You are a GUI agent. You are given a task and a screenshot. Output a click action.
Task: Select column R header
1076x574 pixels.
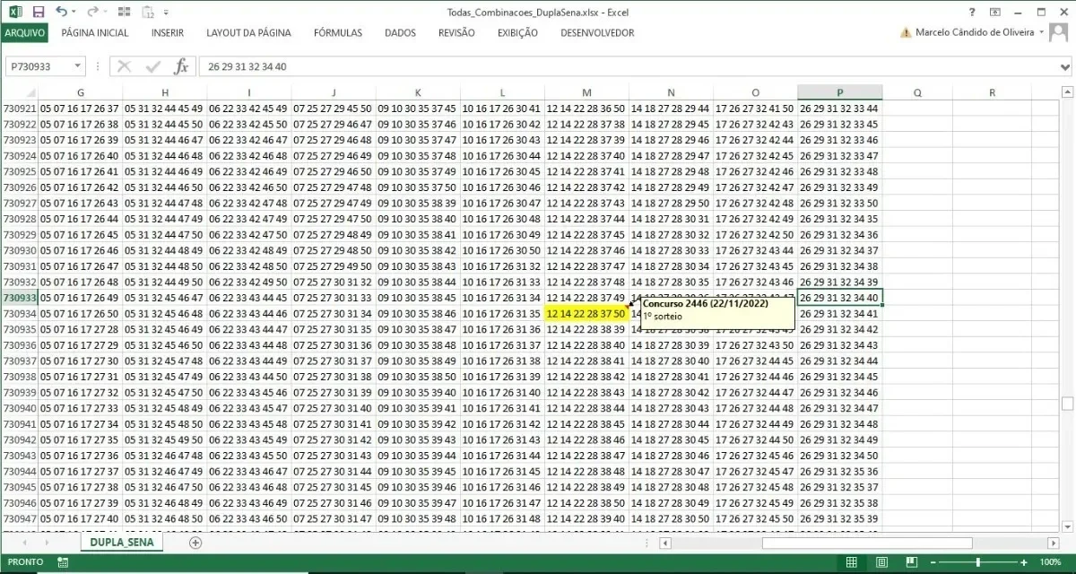pyautogui.click(x=992, y=92)
